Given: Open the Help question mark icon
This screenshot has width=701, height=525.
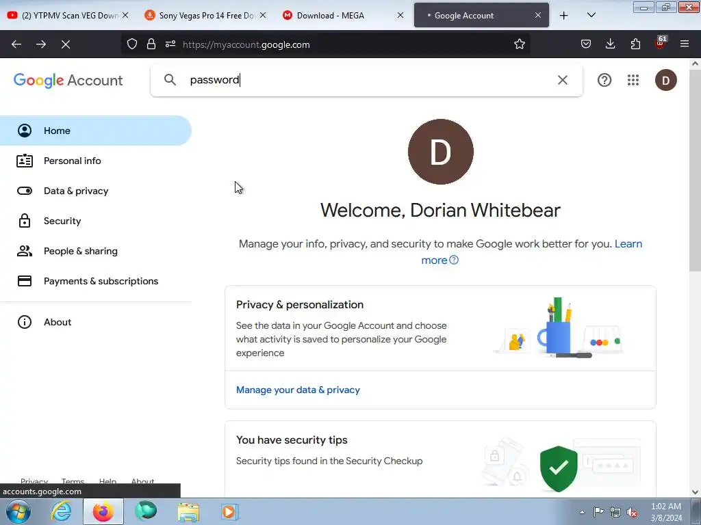Looking at the screenshot, I should (604, 80).
